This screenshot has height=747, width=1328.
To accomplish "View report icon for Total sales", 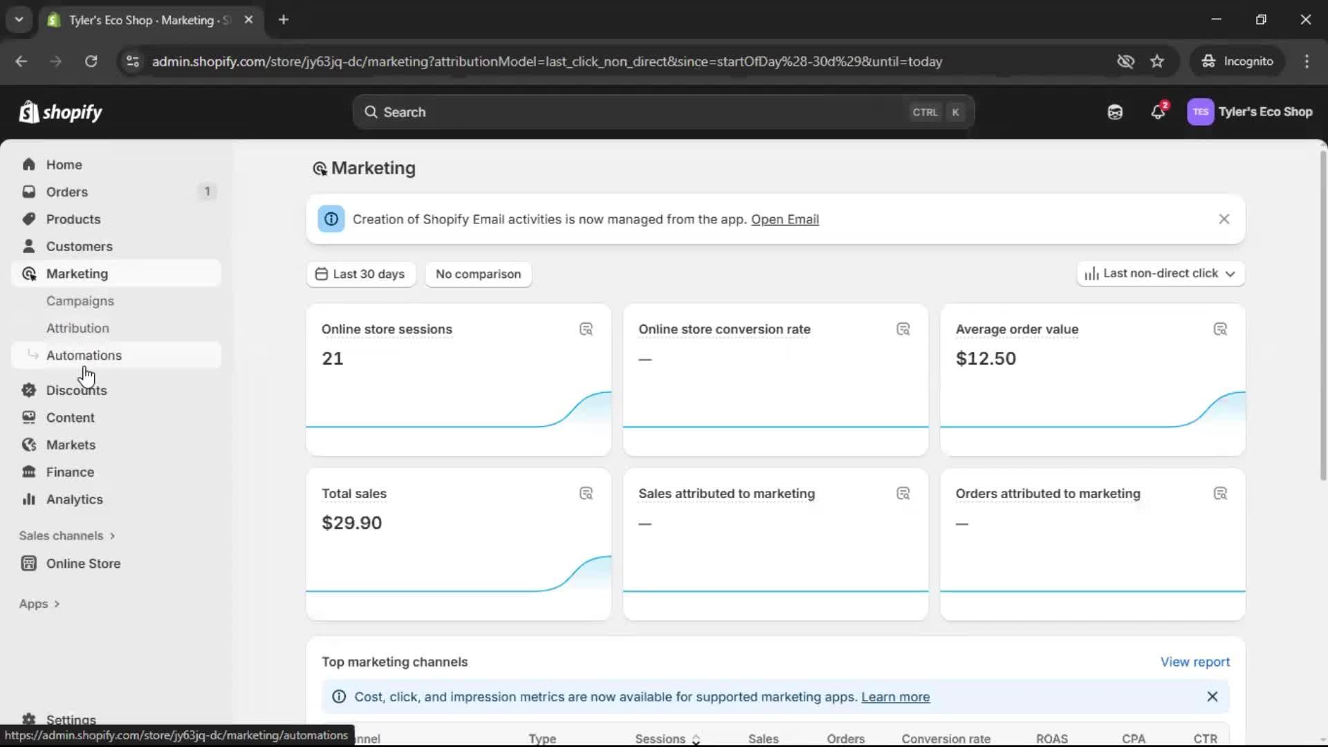I will coord(586,494).
